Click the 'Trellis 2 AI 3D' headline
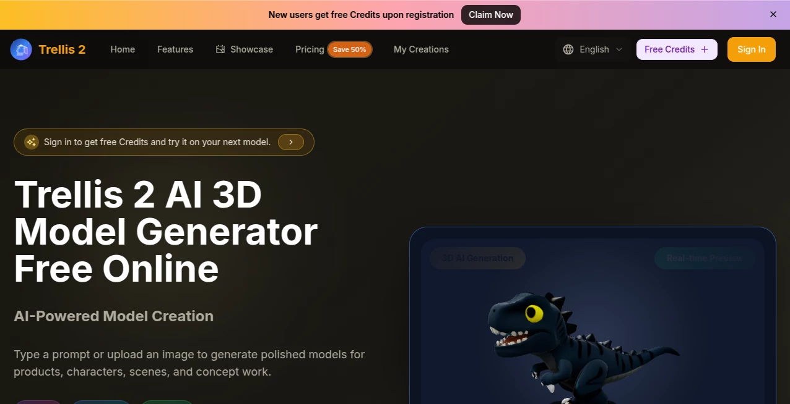This screenshot has height=404, width=790. pyautogui.click(x=138, y=195)
